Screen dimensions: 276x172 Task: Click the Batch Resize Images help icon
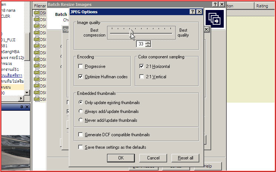click(215, 4)
